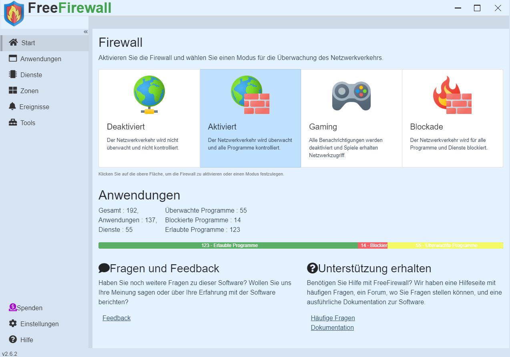Click the Anwendungen window icon
Image resolution: width=510 pixels, height=357 pixels.
coord(13,58)
